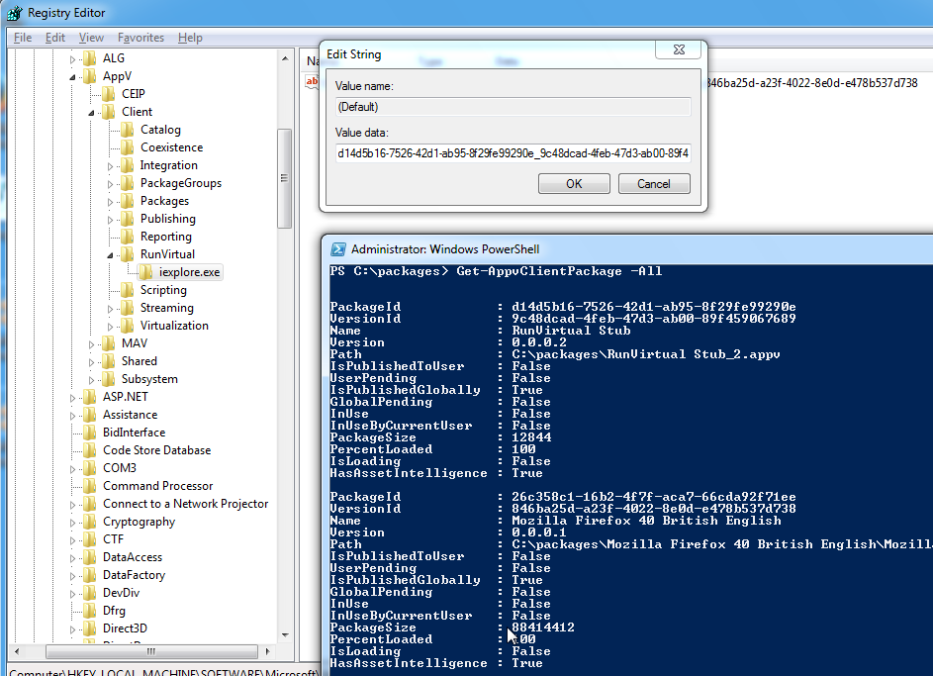Click the PowerShell window title icon

point(338,249)
